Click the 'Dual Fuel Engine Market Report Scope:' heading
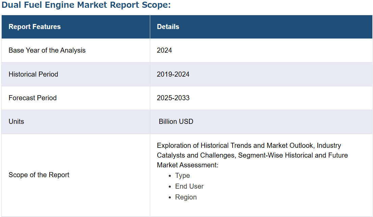Screen dimensions: 373x217 86,5
